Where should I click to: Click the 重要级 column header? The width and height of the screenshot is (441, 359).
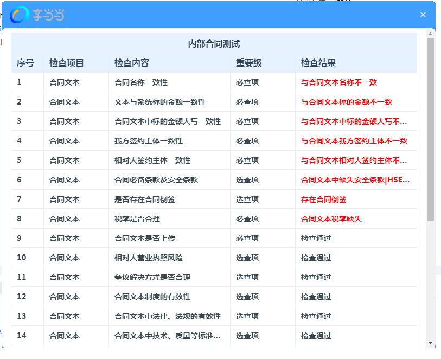click(249, 63)
